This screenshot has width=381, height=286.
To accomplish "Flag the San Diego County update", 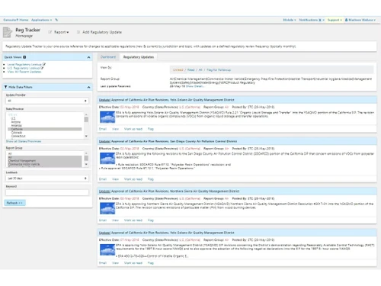I will 151,179.
